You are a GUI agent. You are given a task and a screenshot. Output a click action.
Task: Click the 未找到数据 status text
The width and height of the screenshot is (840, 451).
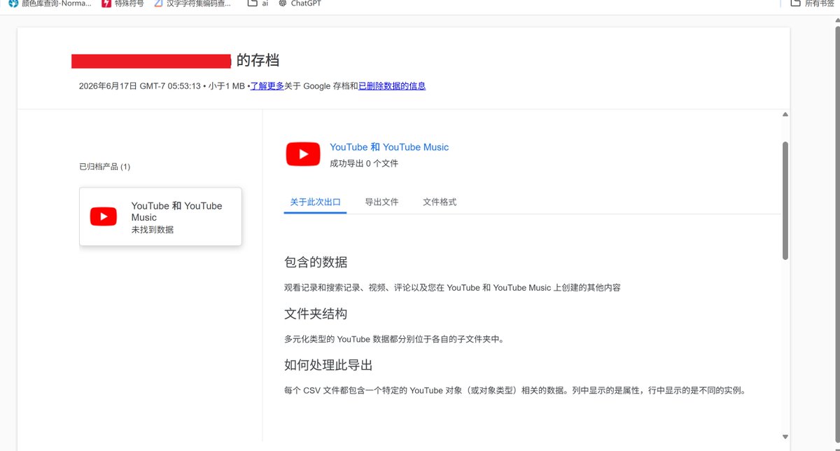[153, 230]
